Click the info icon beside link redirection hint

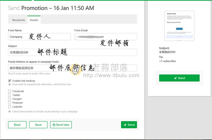9,84
